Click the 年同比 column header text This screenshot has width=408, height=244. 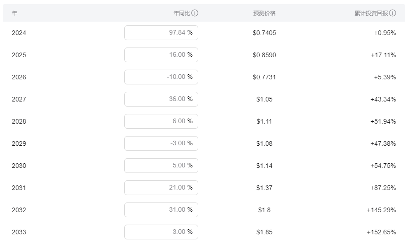(x=182, y=13)
